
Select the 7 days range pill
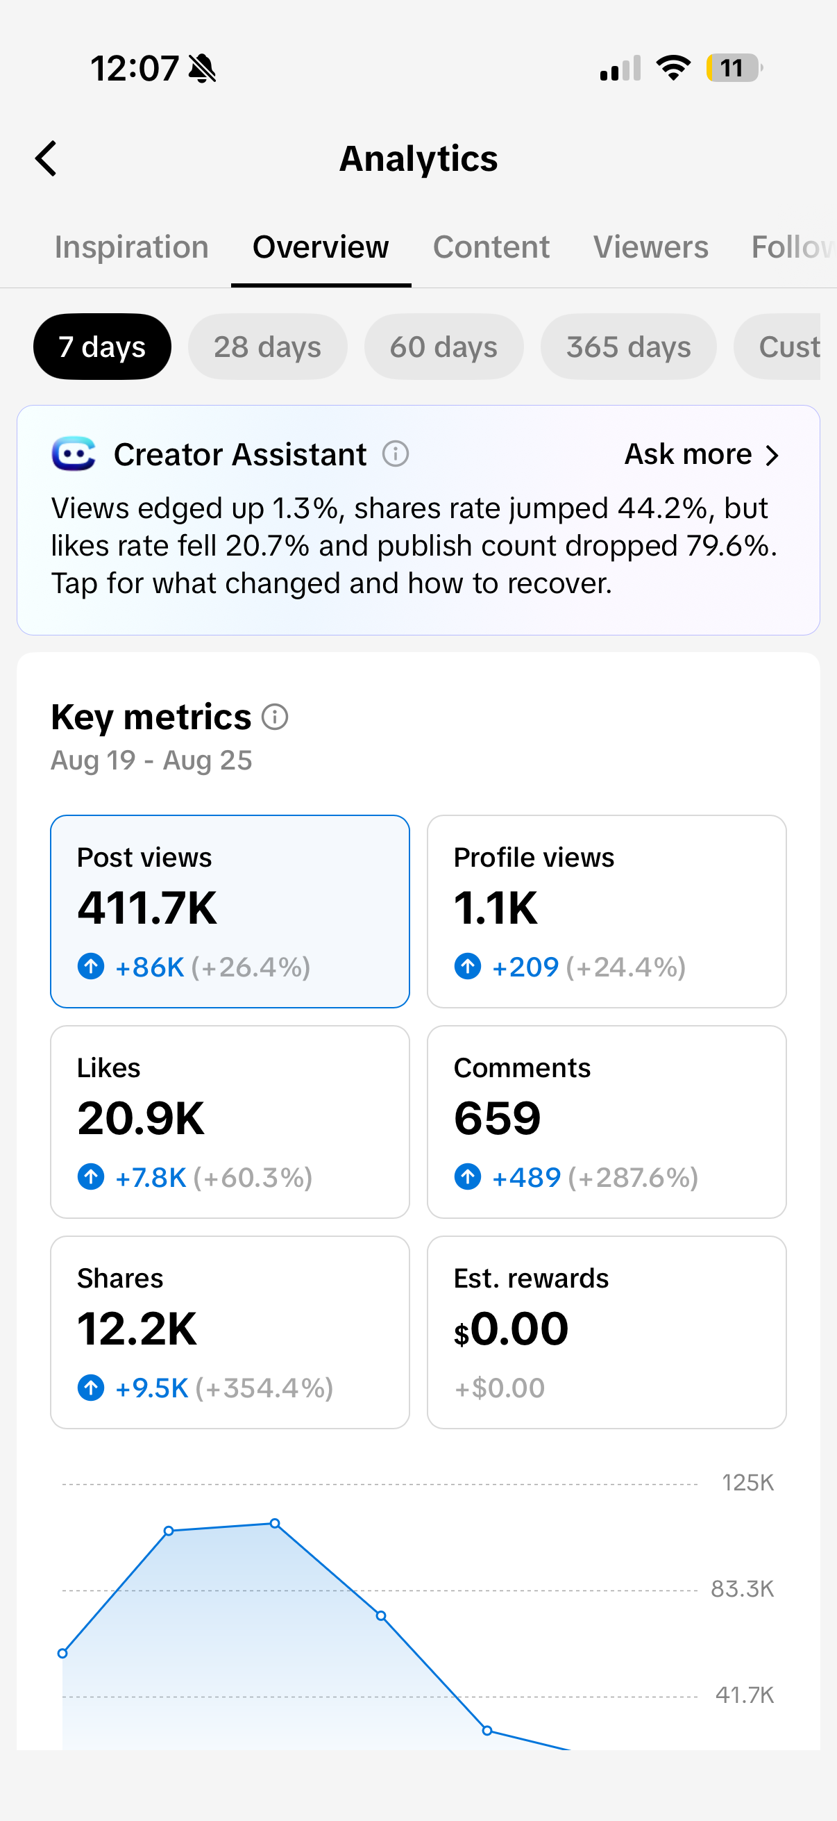[103, 347]
